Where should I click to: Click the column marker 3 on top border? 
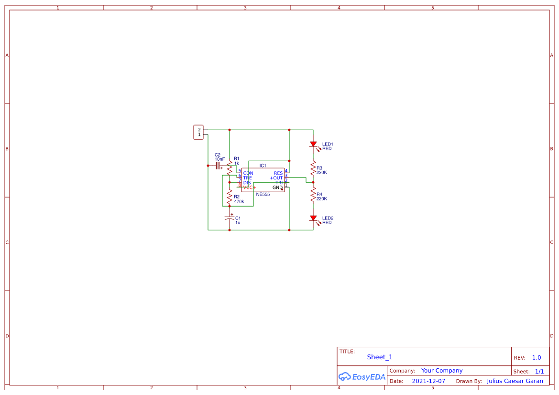[x=245, y=8]
